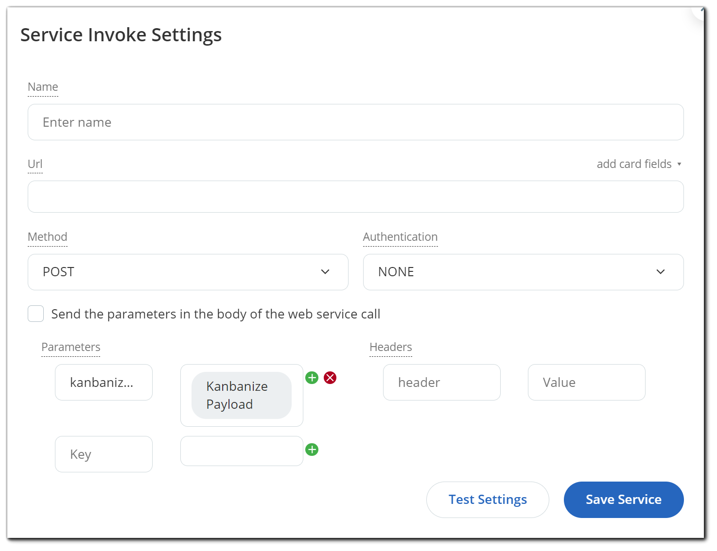This screenshot has height=551, width=717.
Task: Remove the Kanbanize Payload parameter row
Action: click(330, 378)
